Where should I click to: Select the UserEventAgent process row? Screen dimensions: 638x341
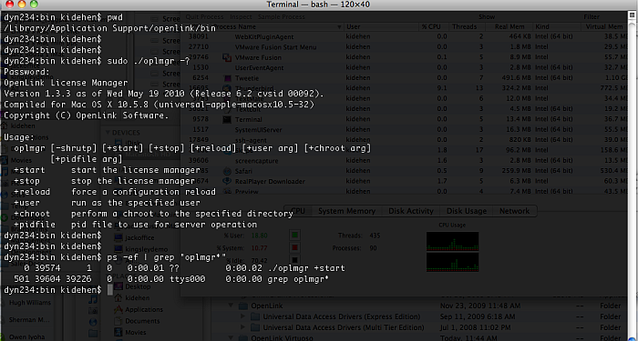403,68
